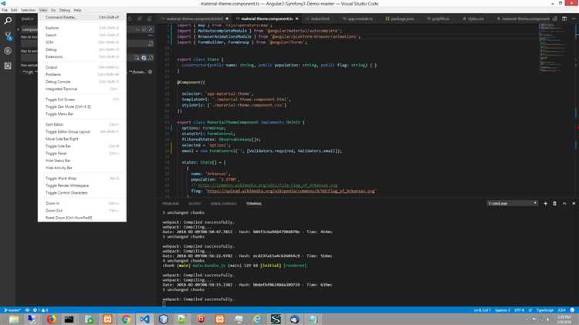
Task: Select Zoom In in View menu
Action: coord(52,204)
